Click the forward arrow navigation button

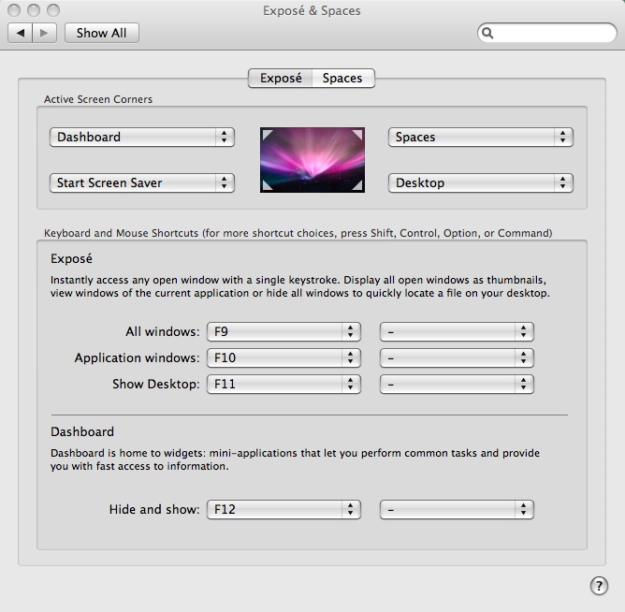tap(44, 33)
